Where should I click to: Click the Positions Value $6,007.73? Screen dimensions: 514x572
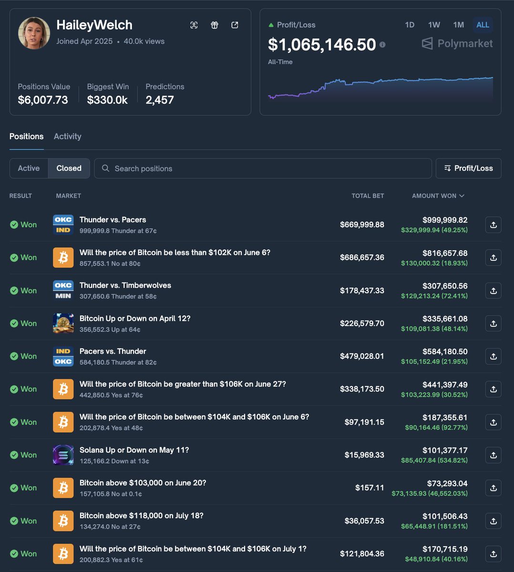pyautogui.click(x=43, y=100)
